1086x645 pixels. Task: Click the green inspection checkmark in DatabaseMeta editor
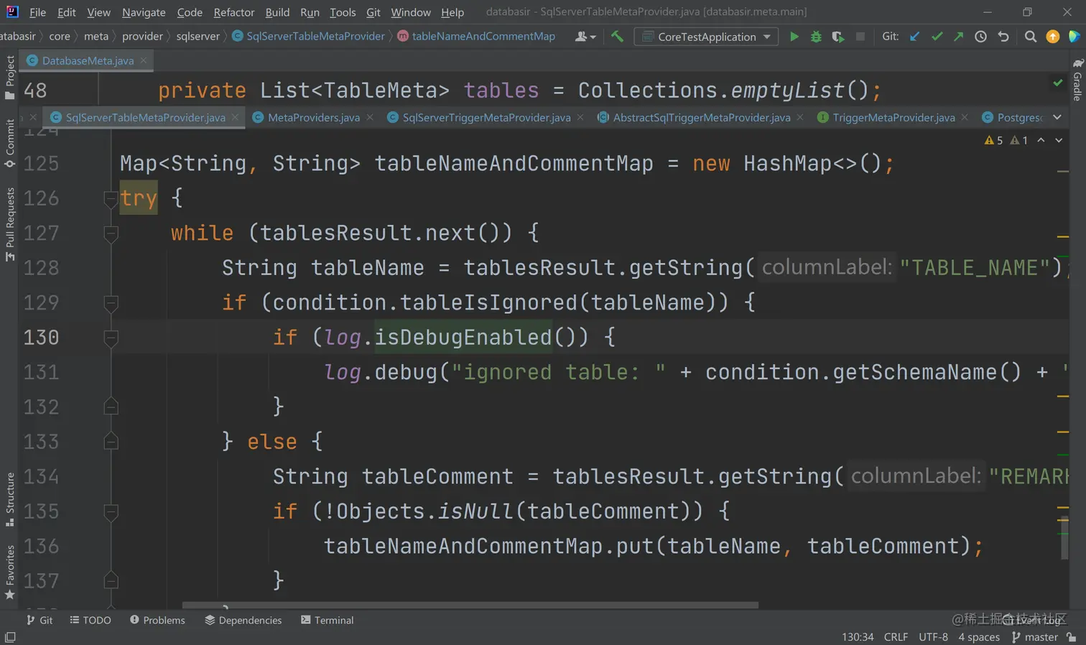(x=1058, y=83)
